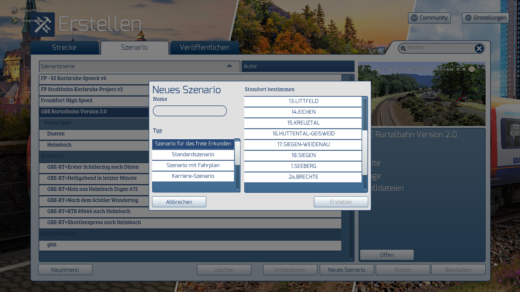Pick Karriere-Szenario type
Screen dimensions: 520x292
click(x=193, y=176)
